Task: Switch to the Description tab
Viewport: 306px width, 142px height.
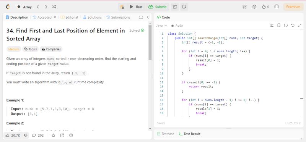Action: click(x=17, y=17)
